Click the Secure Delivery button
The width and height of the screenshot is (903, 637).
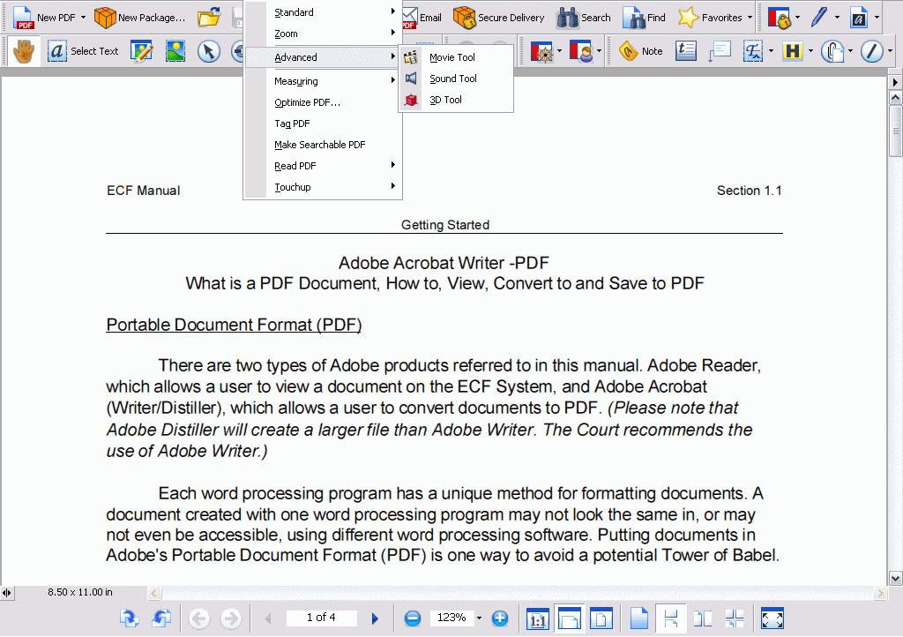pos(499,18)
